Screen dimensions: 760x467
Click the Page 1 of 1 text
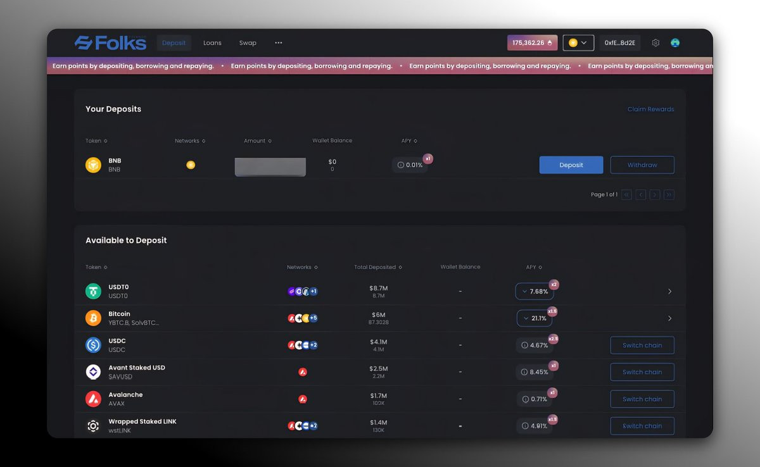tap(604, 195)
